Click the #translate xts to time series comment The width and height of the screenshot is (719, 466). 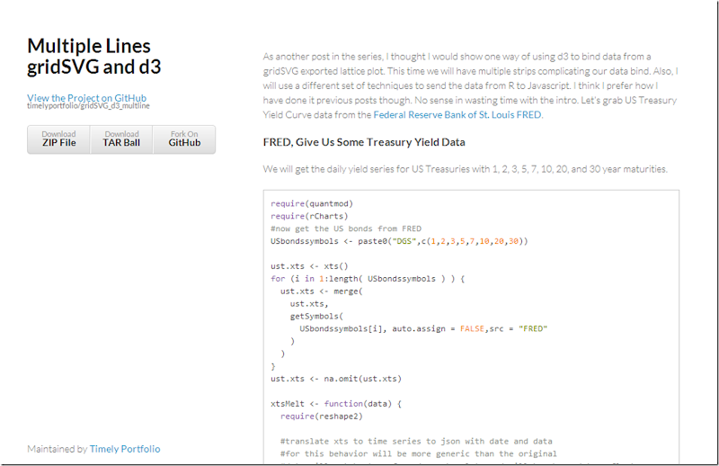(x=416, y=441)
